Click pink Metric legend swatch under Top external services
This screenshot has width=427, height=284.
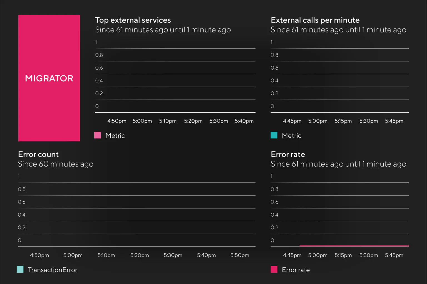[97, 135]
